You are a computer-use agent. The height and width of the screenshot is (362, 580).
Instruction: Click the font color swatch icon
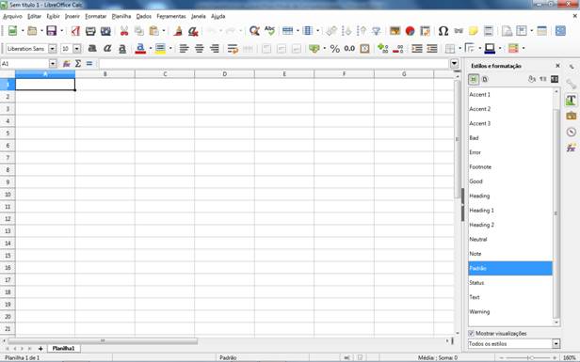coord(140,48)
